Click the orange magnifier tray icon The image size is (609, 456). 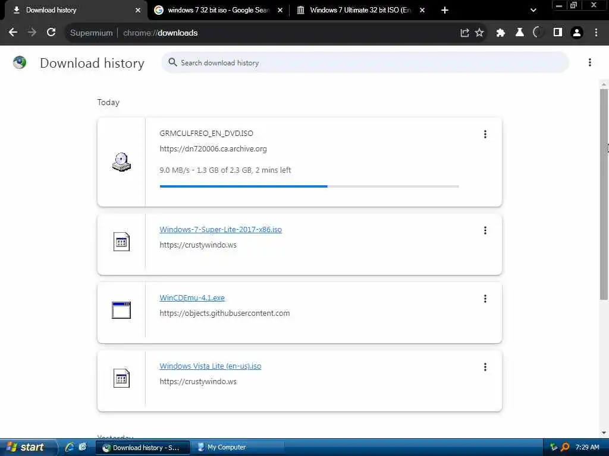click(x=565, y=447)
